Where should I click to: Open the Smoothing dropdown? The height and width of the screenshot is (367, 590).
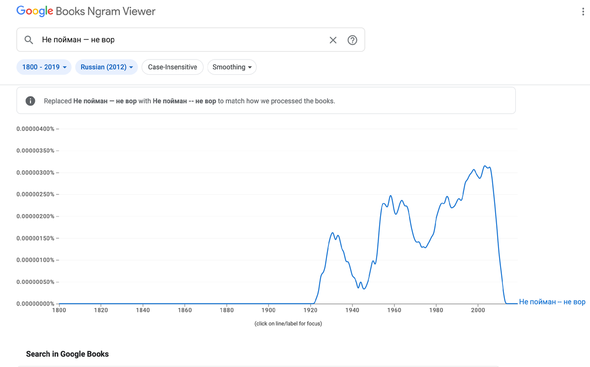(x=232, y=67)
